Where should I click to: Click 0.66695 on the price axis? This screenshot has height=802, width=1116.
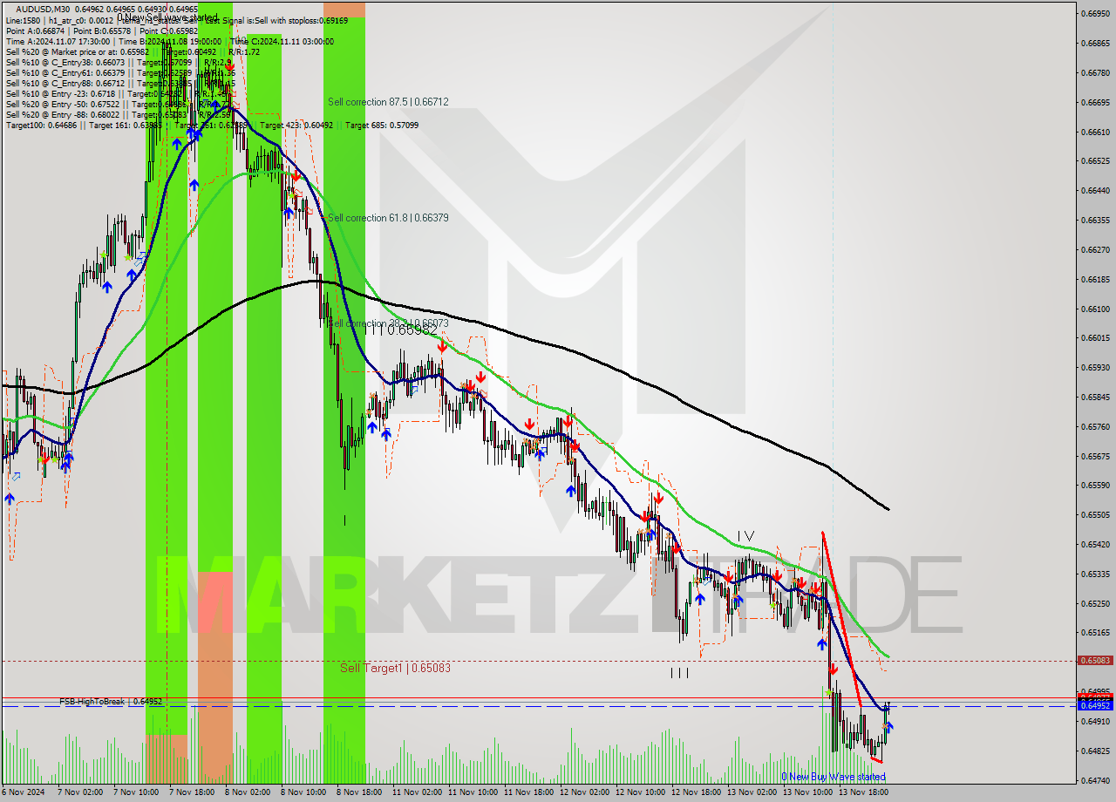point(1096,102)
